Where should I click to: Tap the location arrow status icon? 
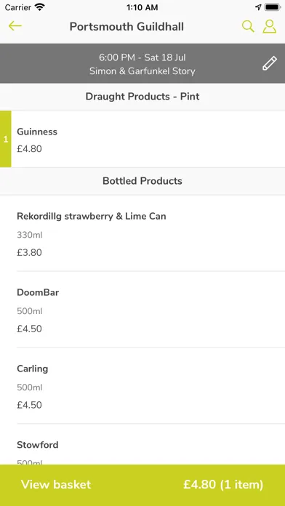point(258,7)
